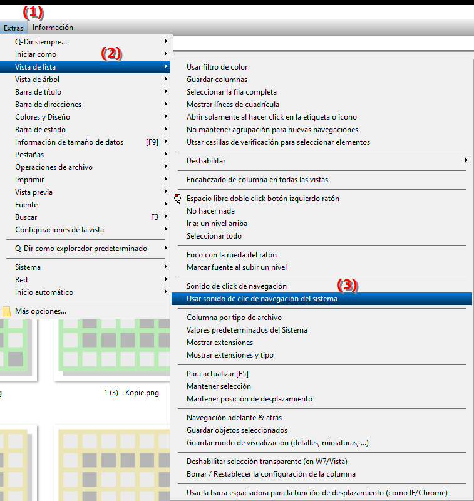Click Guardar columnas entry
Image resolution: width=474 pixels, height=501 pixels.
pos(217,80)
